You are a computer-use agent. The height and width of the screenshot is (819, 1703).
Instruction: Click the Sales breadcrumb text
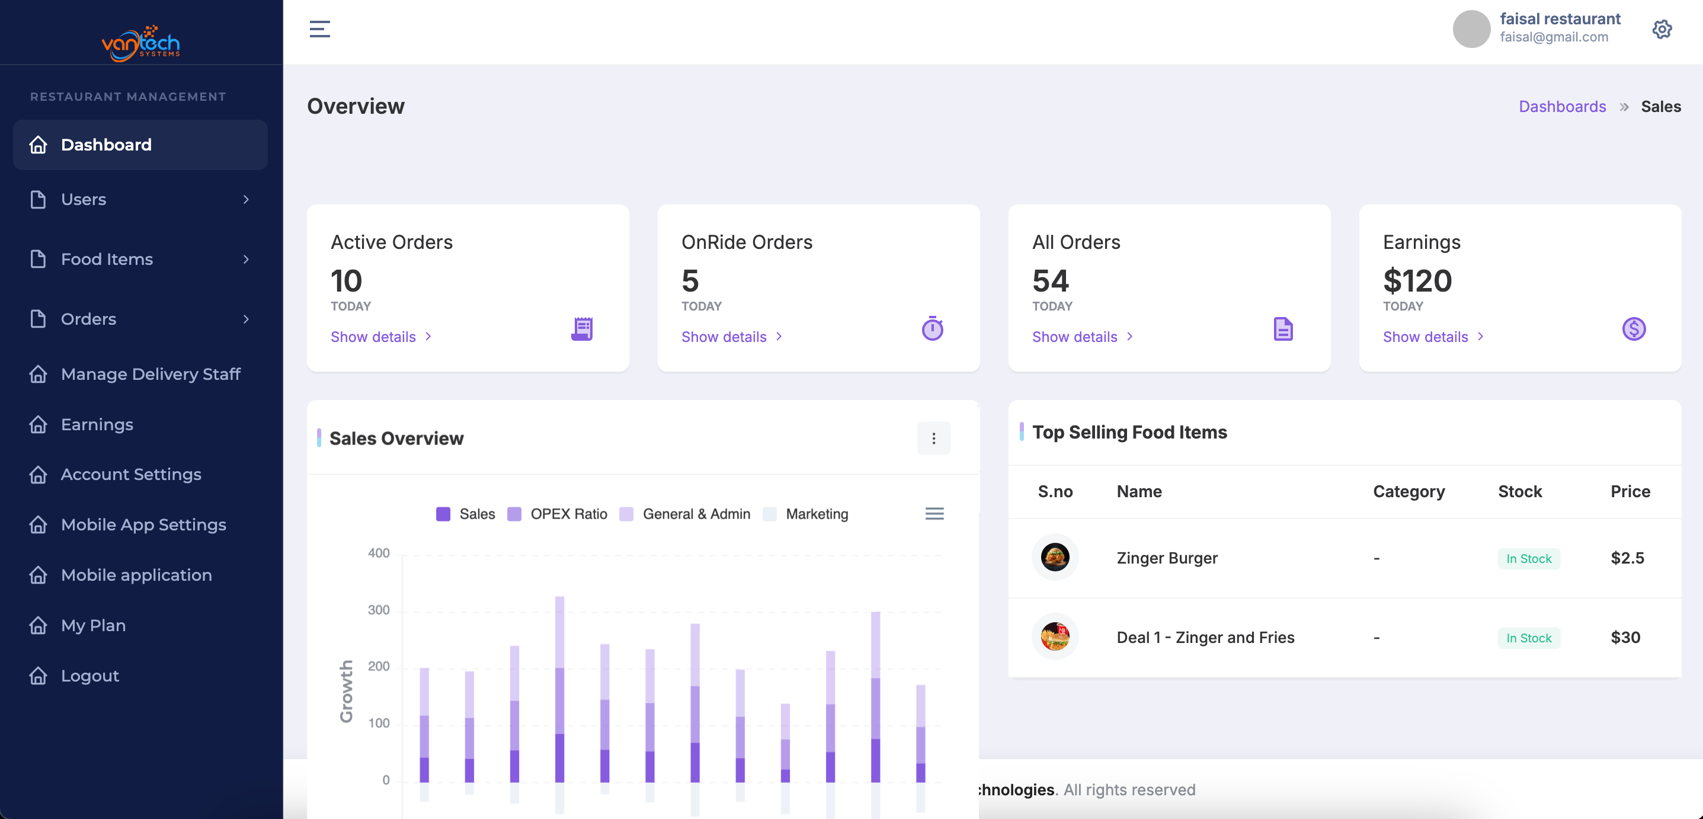point(1661,107)
